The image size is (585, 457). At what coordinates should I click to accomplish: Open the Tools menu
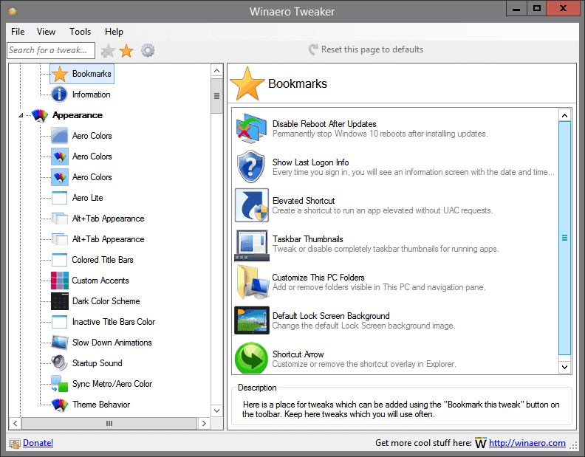[x=80, y=32]
